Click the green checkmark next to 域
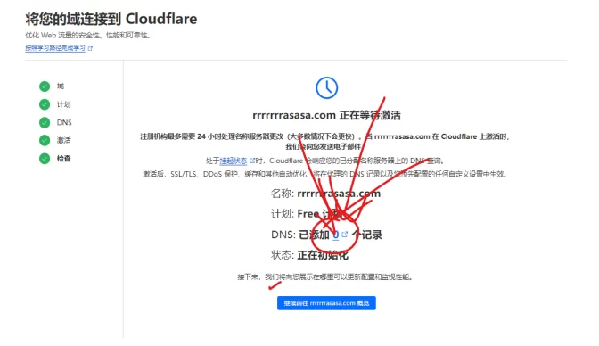 [x=45, y=86]
